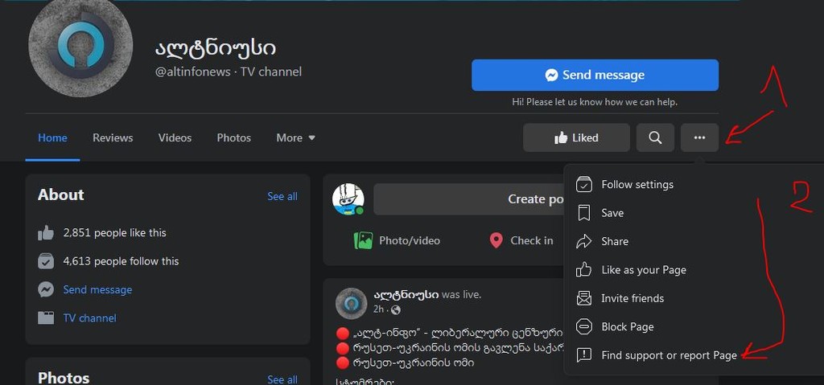Click the search magnifier button
Viewport: 824px width, 385px height.
(x=655, y=137)
